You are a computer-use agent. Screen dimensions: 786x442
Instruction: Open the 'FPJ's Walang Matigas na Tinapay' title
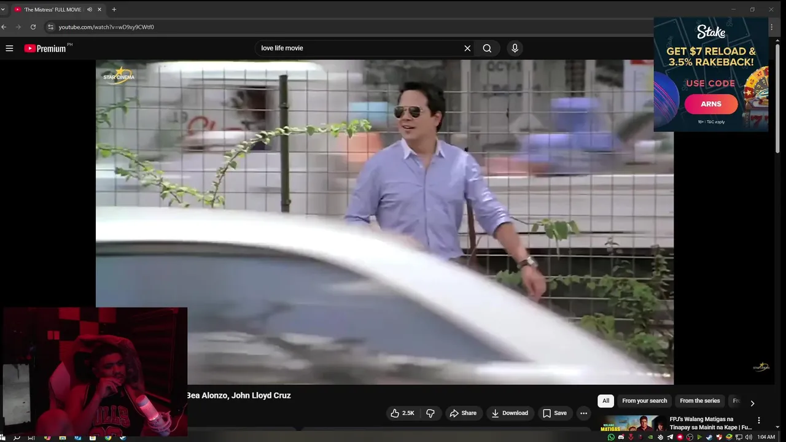[x=710, y=423]
